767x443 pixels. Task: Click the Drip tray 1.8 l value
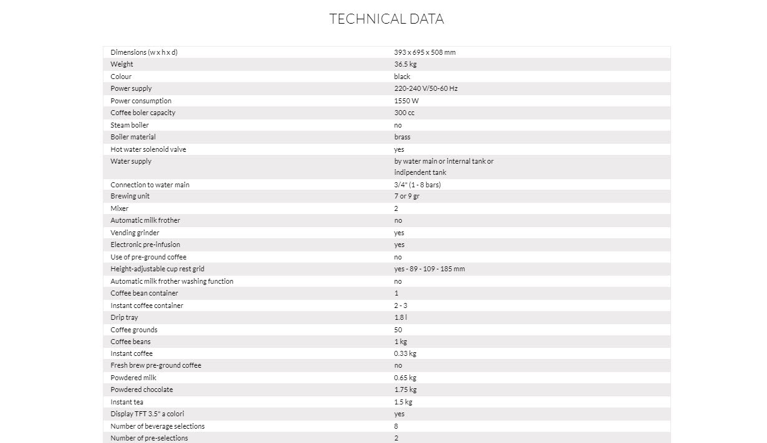pyautogui.click(x=401, y=317)
